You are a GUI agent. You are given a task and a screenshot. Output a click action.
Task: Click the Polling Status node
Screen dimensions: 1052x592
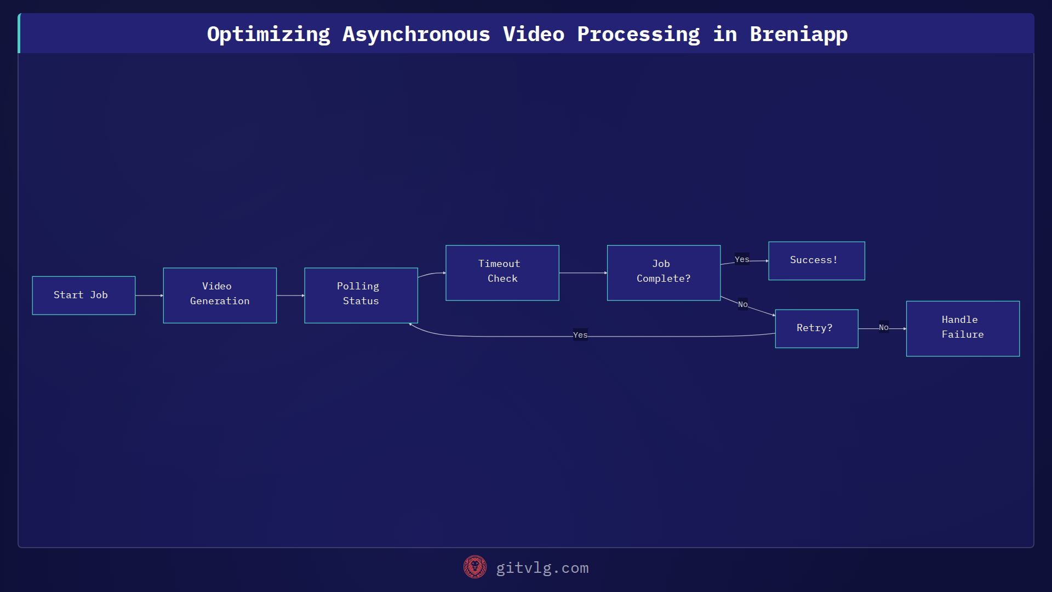[361, 295]
